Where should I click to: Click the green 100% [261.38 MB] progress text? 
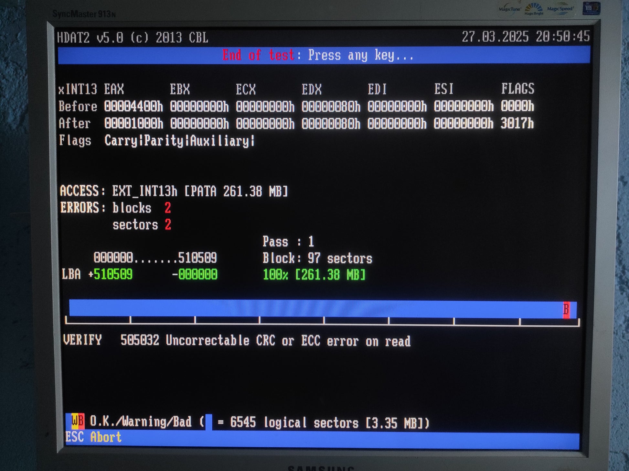pos(314,275)
